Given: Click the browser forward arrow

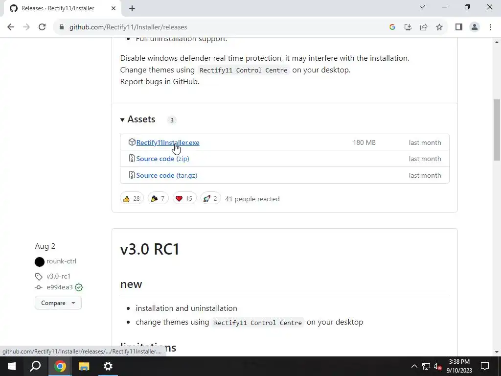Looking at the screenshot, I should coord(26,27).
